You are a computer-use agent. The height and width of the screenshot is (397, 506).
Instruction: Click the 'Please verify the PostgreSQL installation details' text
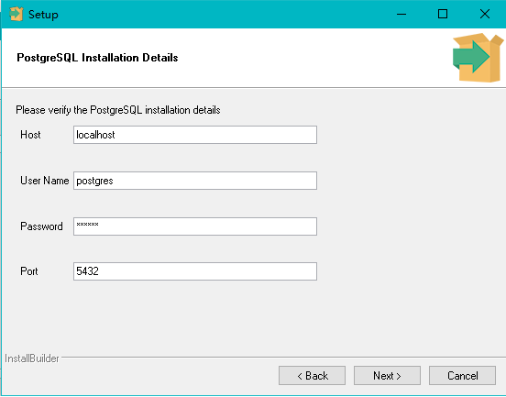click(118, 110)
